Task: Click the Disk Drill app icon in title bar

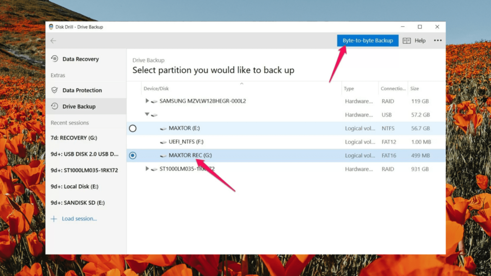Action: (x=51, y=27)
